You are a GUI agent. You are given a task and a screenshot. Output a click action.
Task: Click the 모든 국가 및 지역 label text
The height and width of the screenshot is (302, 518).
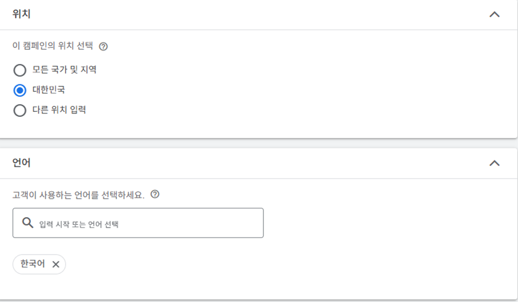click(x=64, y=70)
